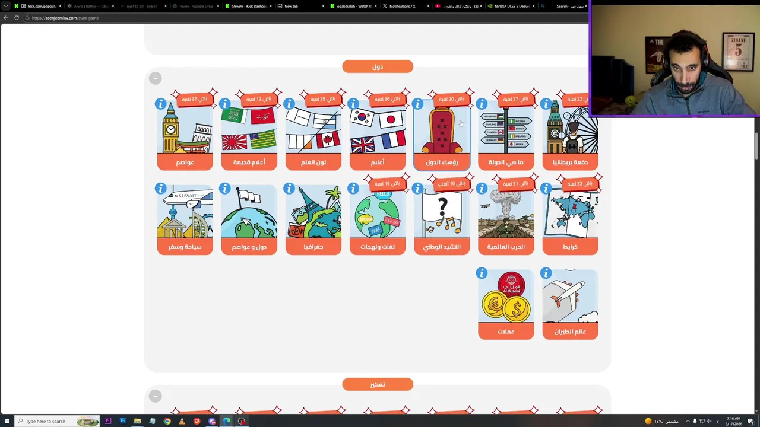
Task: Click the تفكير section title label
Action: [377, 384]
